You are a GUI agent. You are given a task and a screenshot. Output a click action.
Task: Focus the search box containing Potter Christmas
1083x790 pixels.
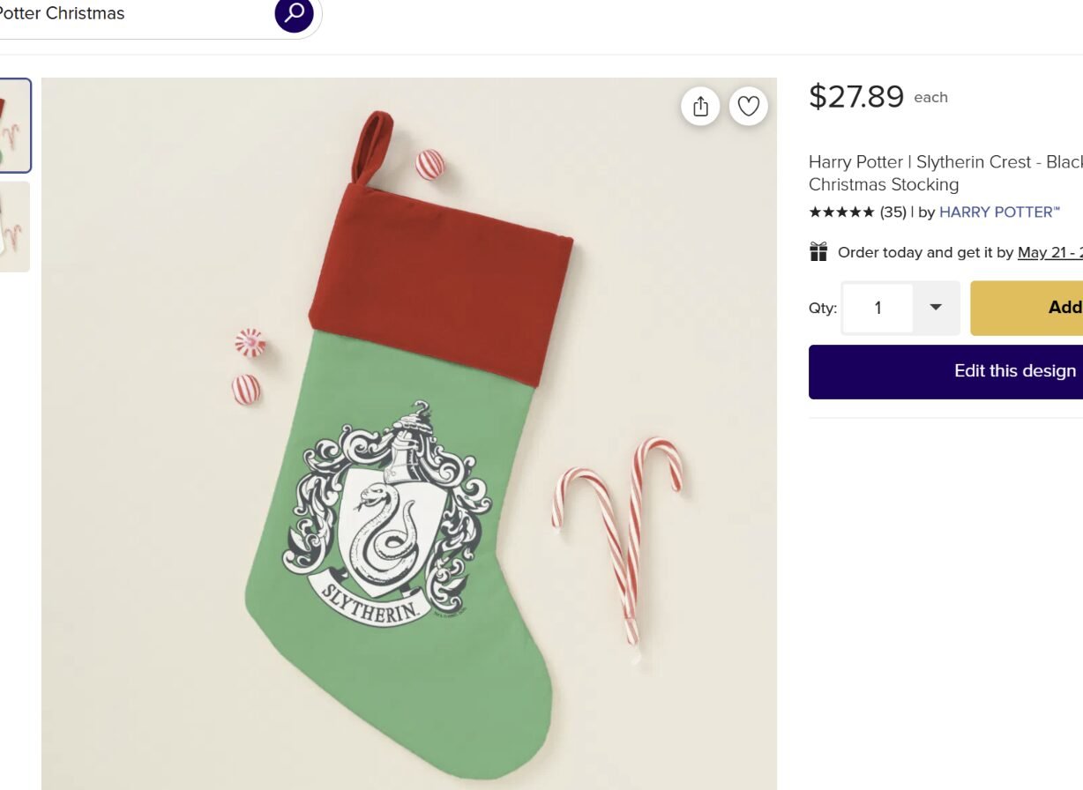[132, 14]
